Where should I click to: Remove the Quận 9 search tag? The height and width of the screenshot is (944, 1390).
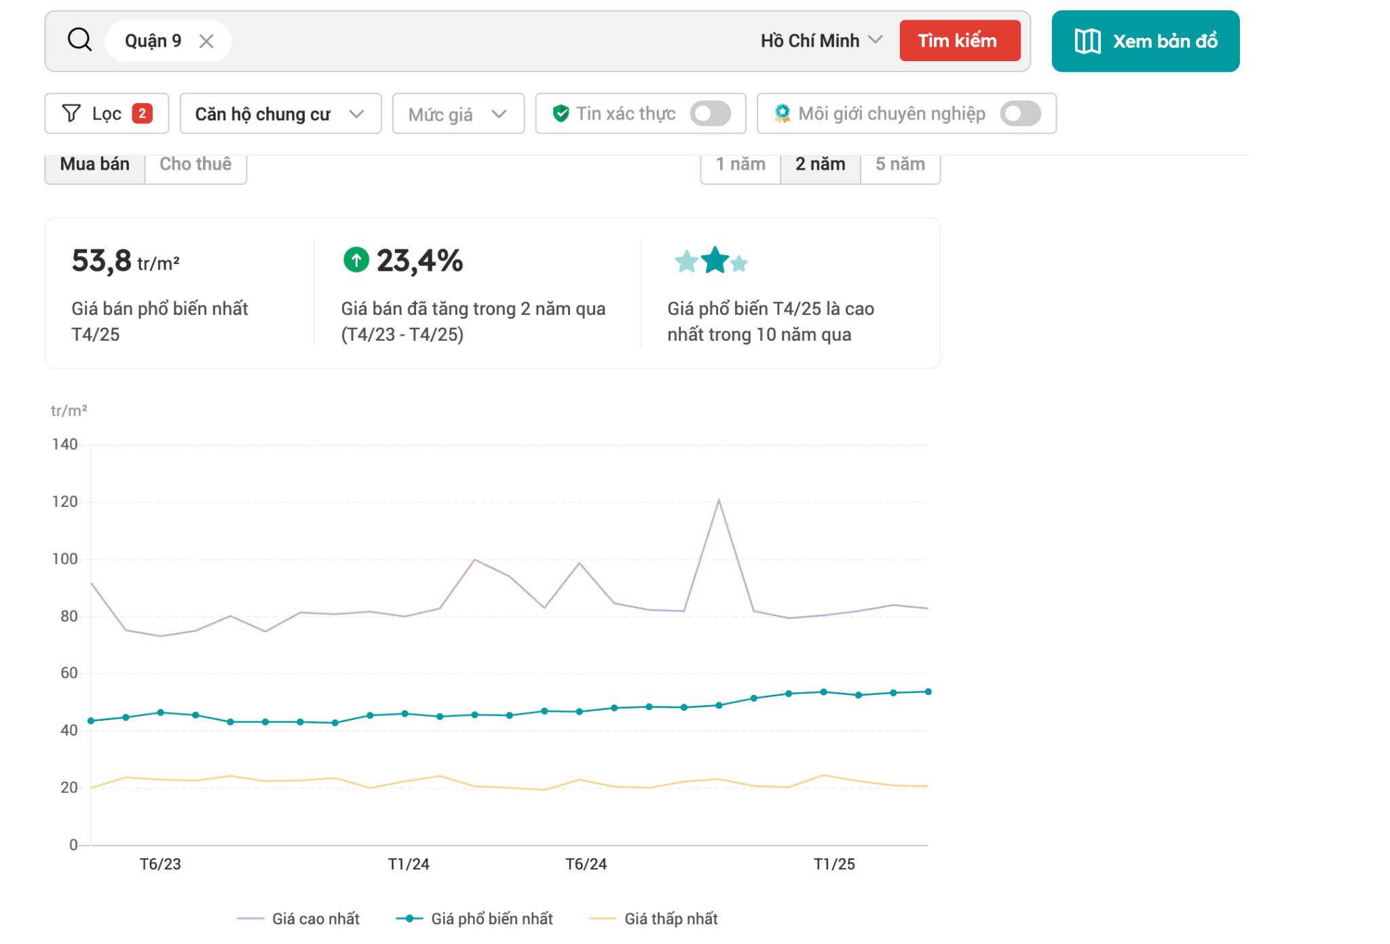click(206, 41)
